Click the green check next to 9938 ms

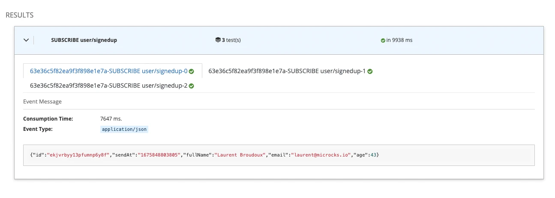point(383,40)
